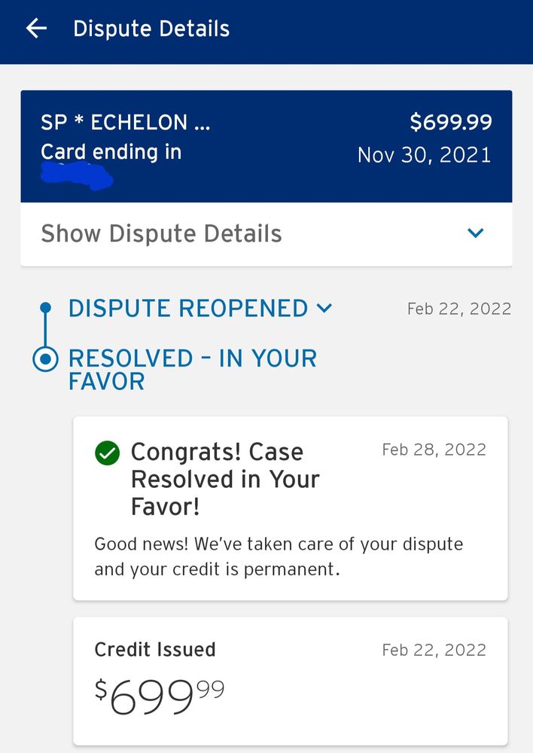This screenshot has height=753, width=533.
Task: Expand the DISPUTE REOPENED chevron arrow
Action: pos(324,308)
